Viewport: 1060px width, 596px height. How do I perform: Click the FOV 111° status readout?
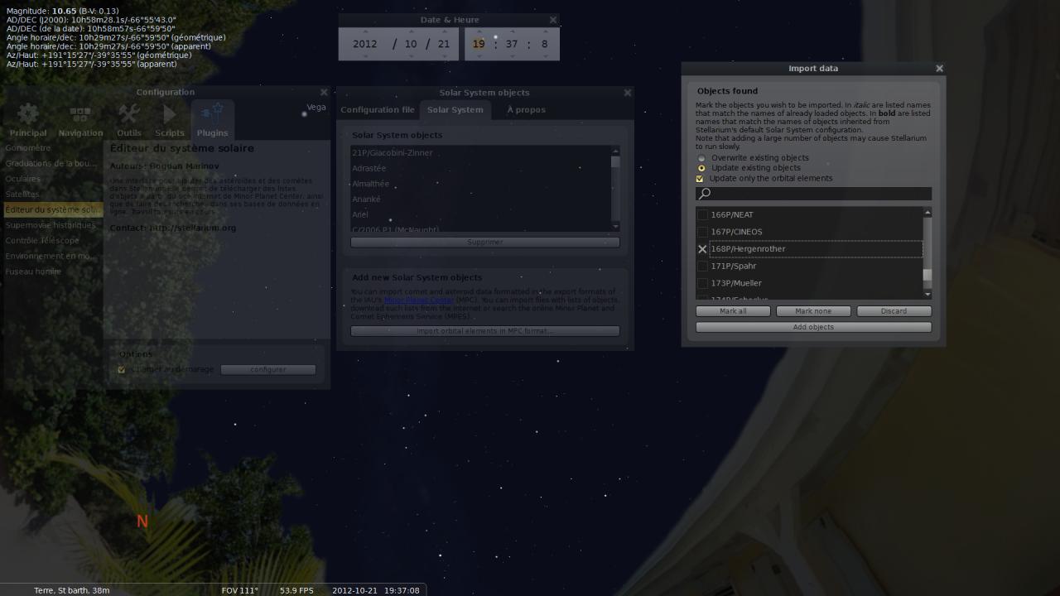tap(240, 590)
